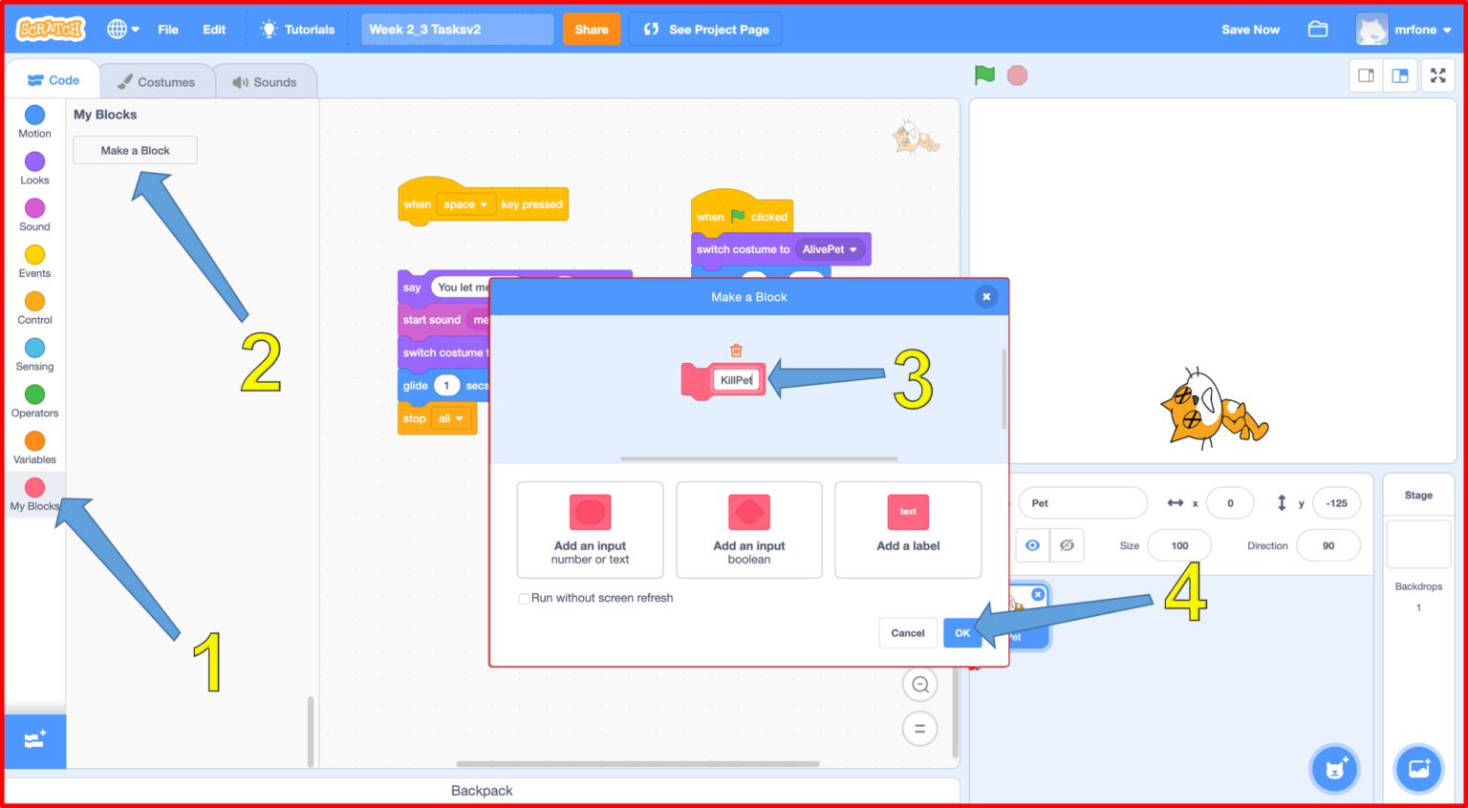This screenshot has width=1468, height=808.
Task: Select the Motion blocks category
Action: pos(34,122)
